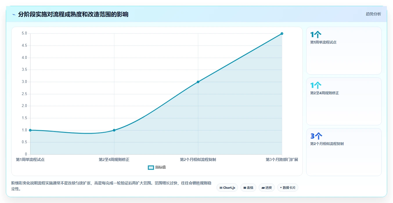Click the 指标值 legend label
The image size is (393, 203).
[x=161, y=167]
